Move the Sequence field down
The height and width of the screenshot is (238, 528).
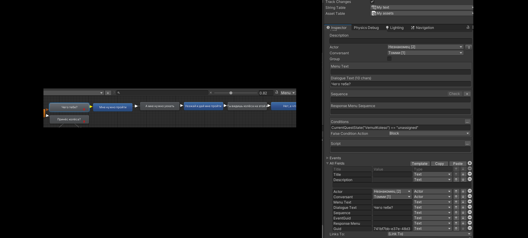[x=463, y=213]
